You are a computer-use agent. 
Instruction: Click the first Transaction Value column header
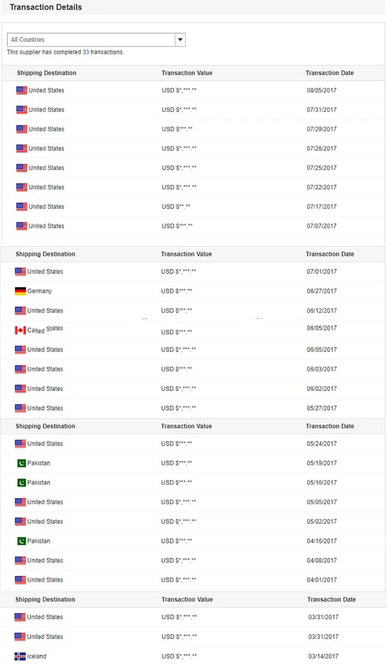(x=187, y=73)
